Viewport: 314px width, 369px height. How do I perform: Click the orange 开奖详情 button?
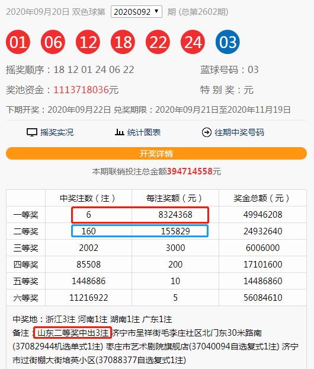point(156,154)
